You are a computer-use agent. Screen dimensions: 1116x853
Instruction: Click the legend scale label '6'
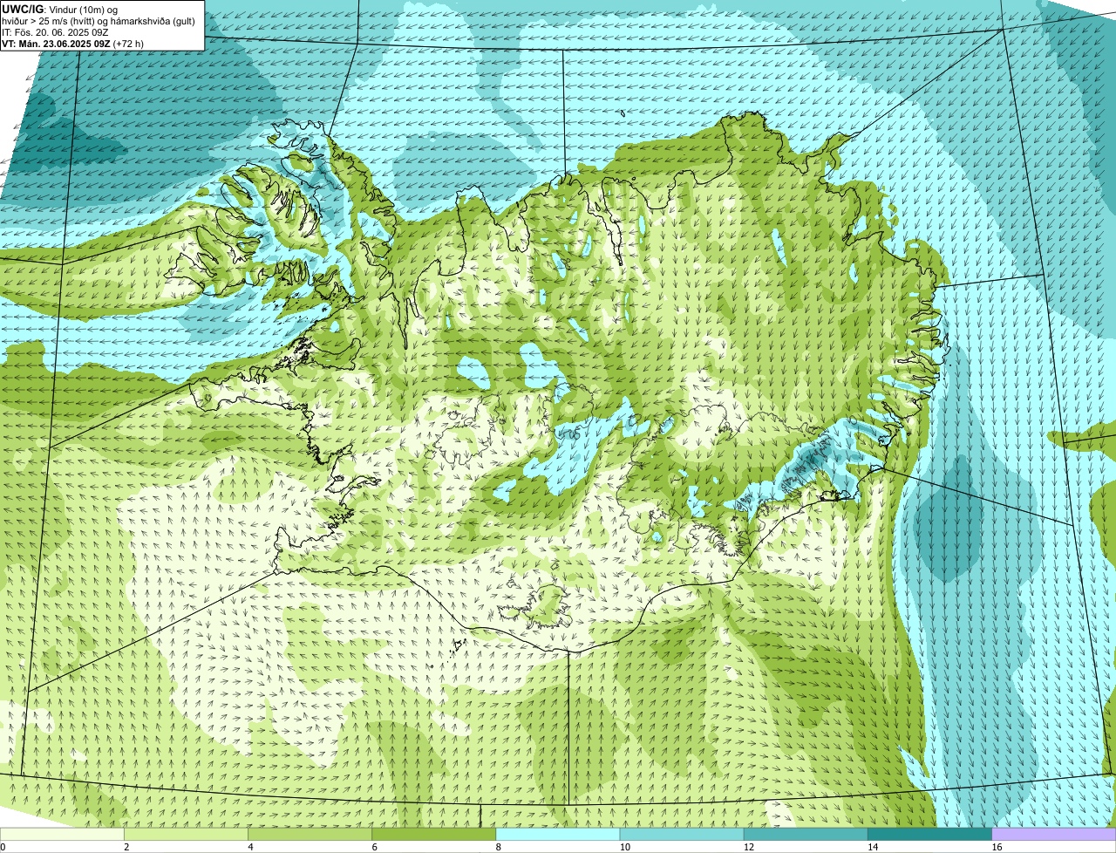pos(374,847)
